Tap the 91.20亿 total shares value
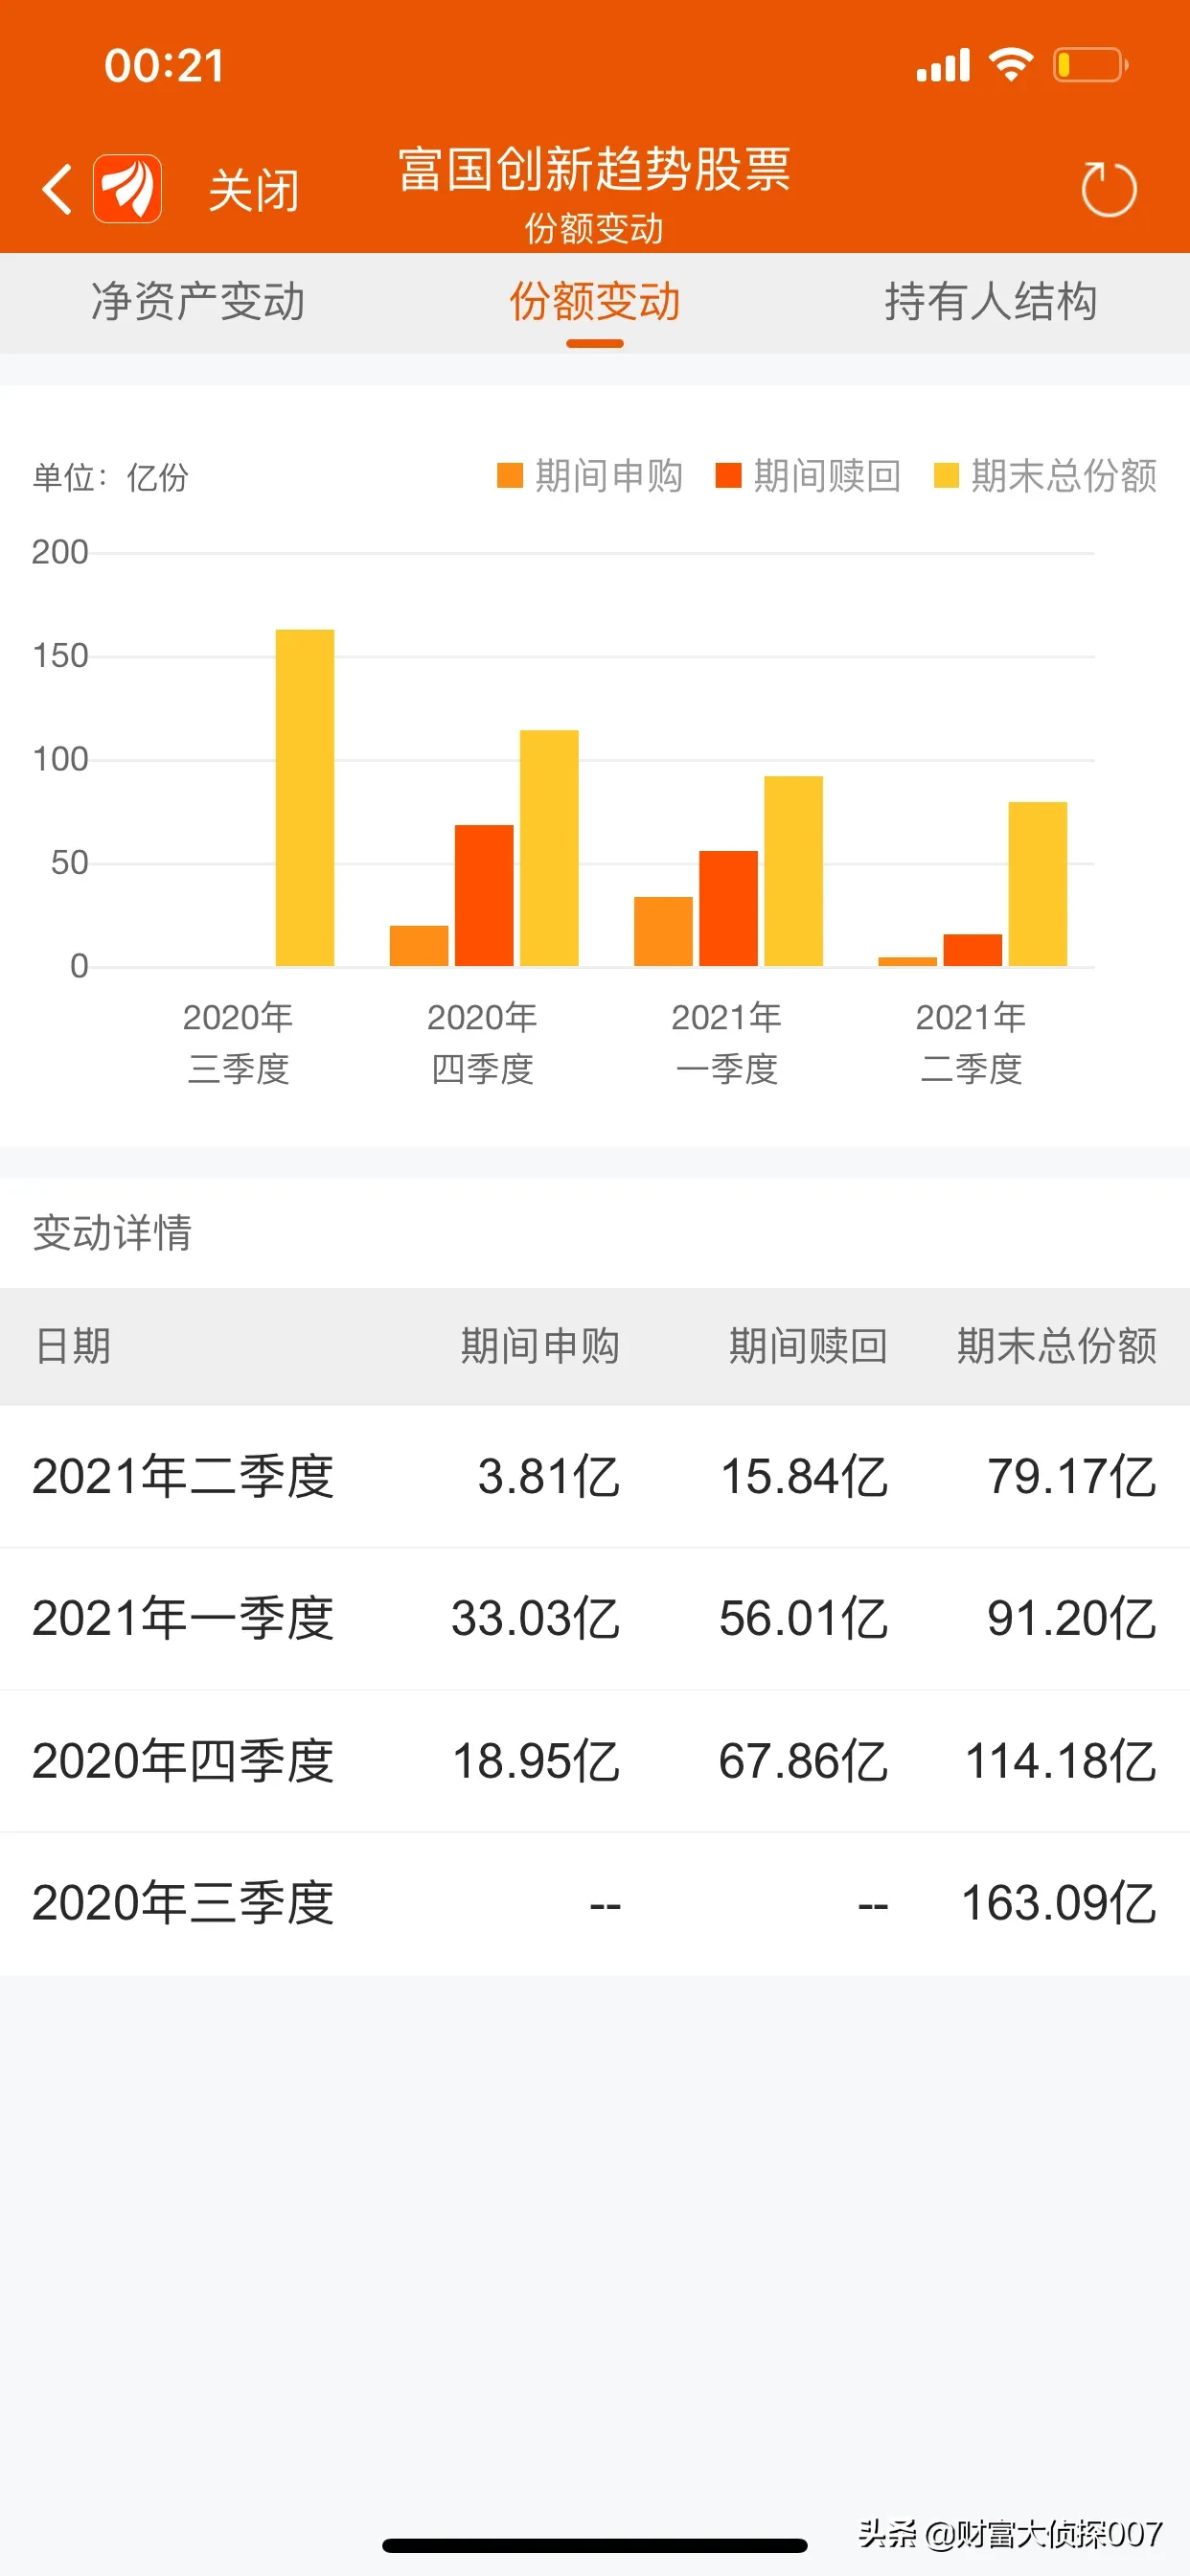The width and height of the screenshot is (1190, 2576). pyautogui.click(x=1072, y=1618)
